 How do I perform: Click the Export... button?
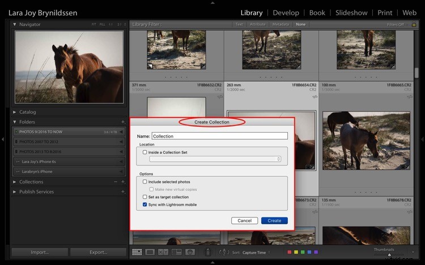click(99, 253)
